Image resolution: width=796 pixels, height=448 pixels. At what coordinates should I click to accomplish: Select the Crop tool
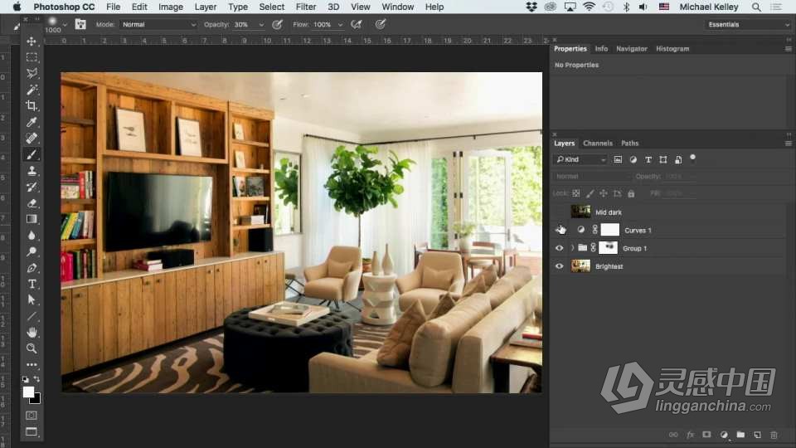click(32, 105)
